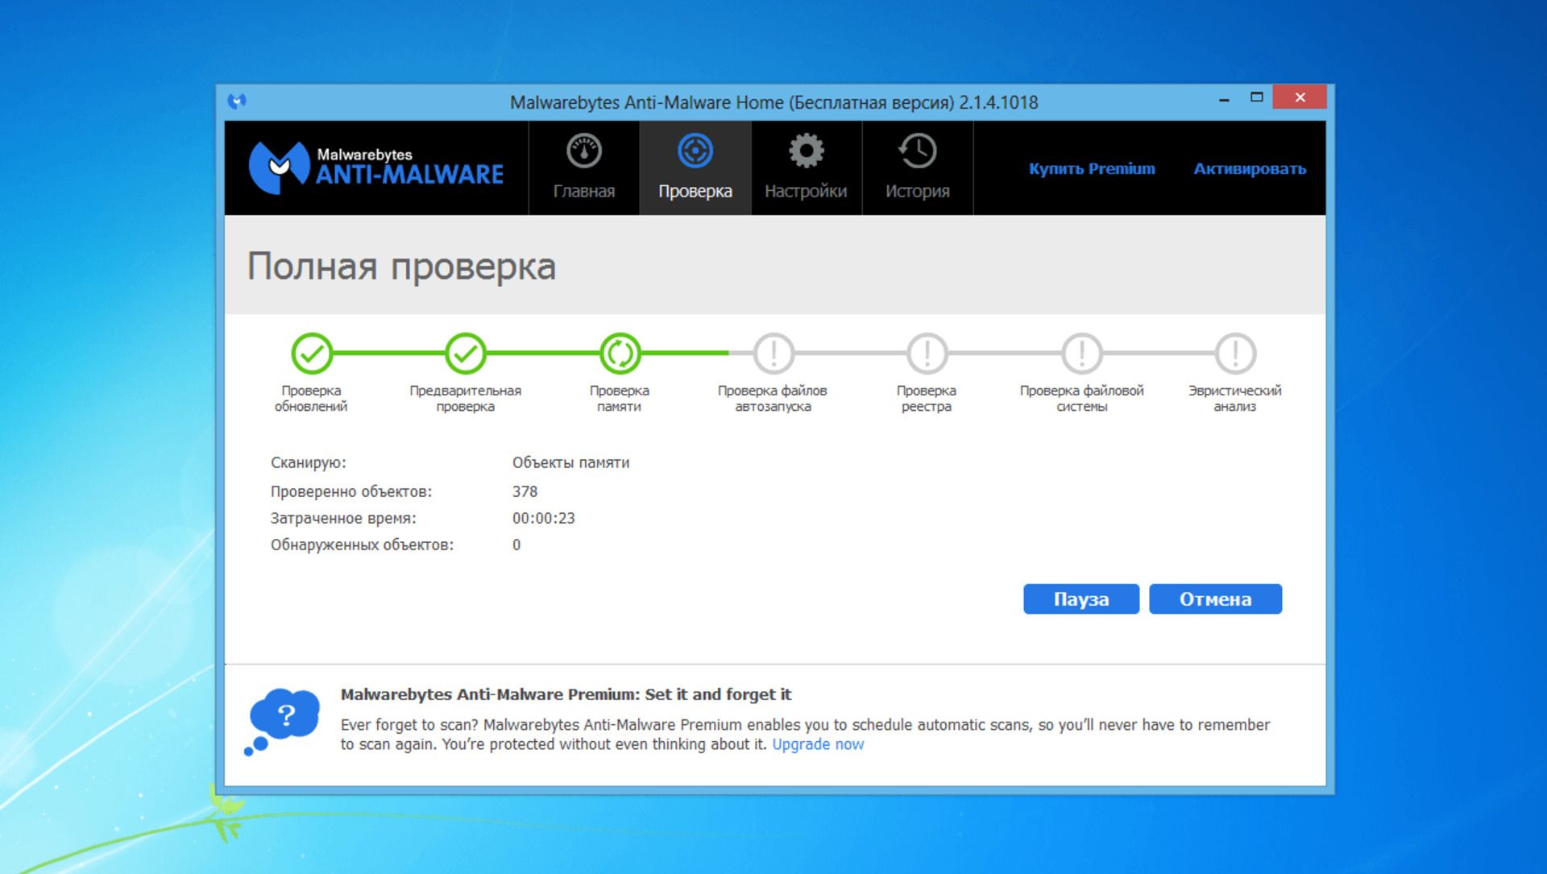Click Купить Premium
Image resolution: width=1547 pixels, height=874 pixels.
tap(1093, 168)
